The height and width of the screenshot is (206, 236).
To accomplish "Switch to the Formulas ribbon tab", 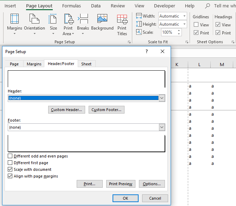I will [71, 6].
